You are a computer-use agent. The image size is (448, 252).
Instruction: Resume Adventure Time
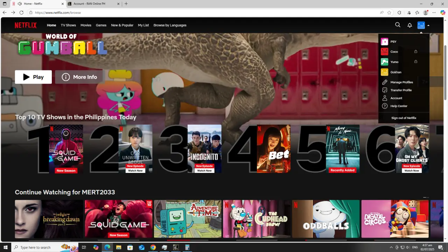coord(188,219)
